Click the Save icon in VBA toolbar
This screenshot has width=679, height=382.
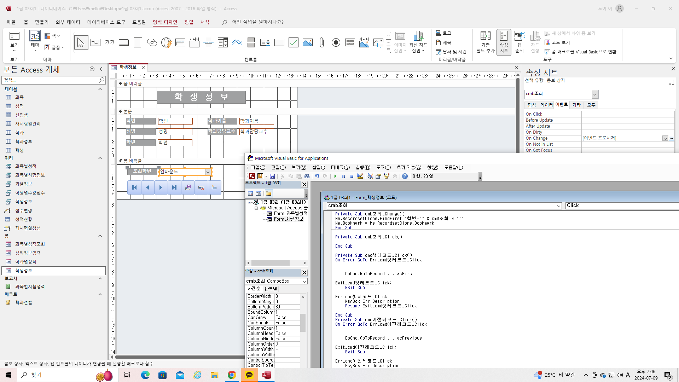(272, 176)
